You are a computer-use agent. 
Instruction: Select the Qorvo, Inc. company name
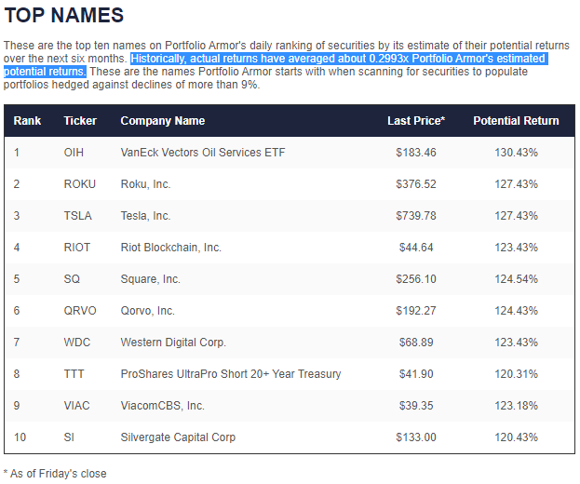pyautogui.click(x=148, y=311)
